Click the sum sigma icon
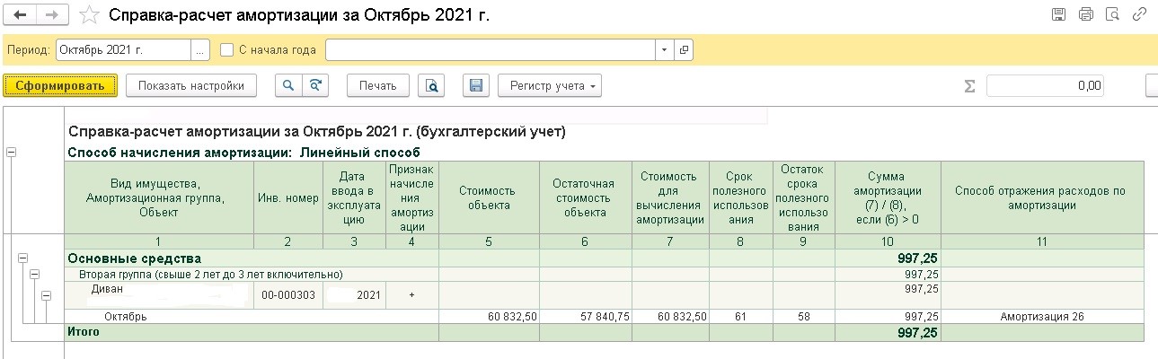 tap(968, 86)
